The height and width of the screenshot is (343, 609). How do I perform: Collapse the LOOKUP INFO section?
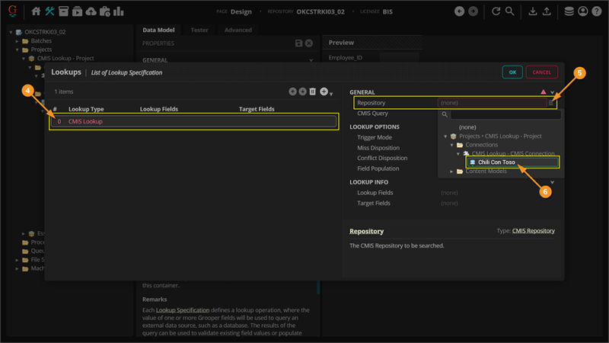[x=552, y=182]
